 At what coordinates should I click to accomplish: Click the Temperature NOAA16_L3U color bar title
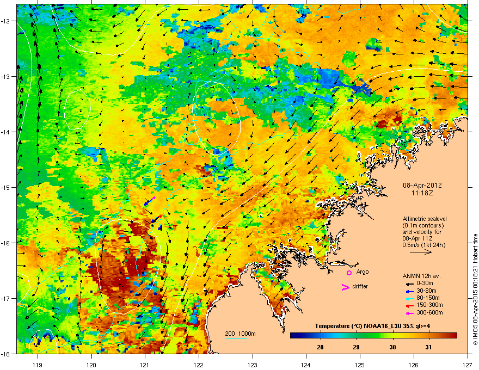pyautogui.click(x=372, y=326)
